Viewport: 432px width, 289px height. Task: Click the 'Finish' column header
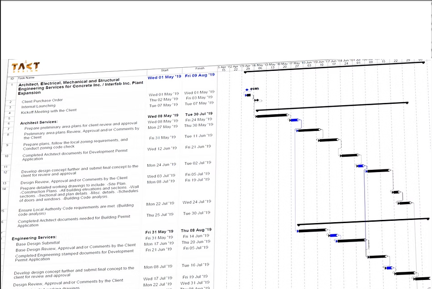point(200,68)
